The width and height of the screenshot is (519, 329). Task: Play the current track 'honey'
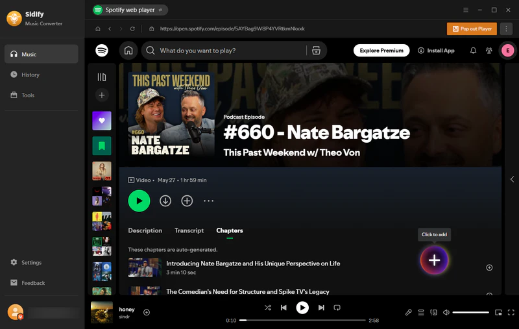pos(302,308)
